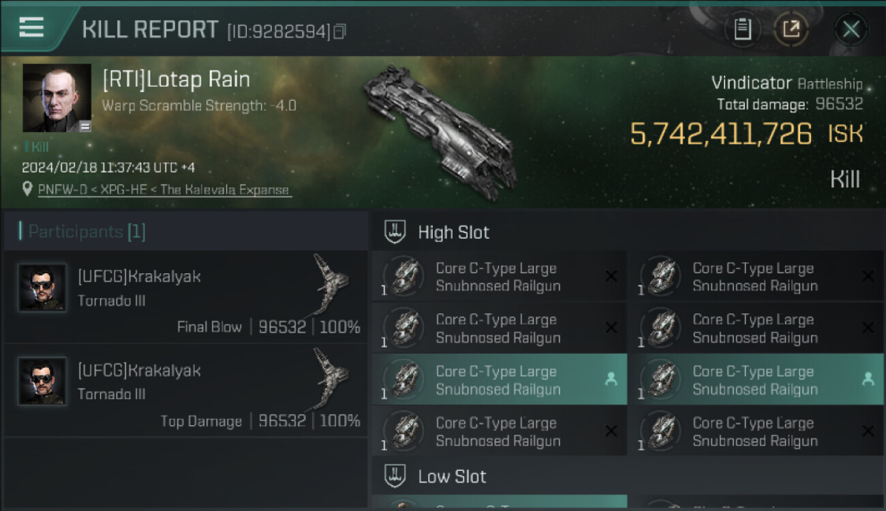
Task: Open Lotap Rain's pilot portrait
Action: pos(57,97)
